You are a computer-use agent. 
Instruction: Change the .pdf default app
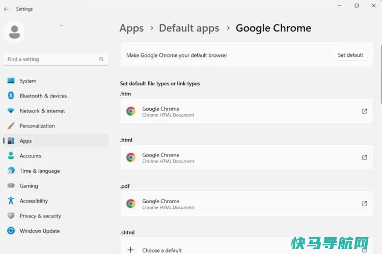coord(247,204)
